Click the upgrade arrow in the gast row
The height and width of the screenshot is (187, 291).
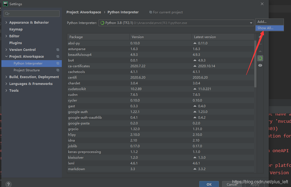click(195, 106)
